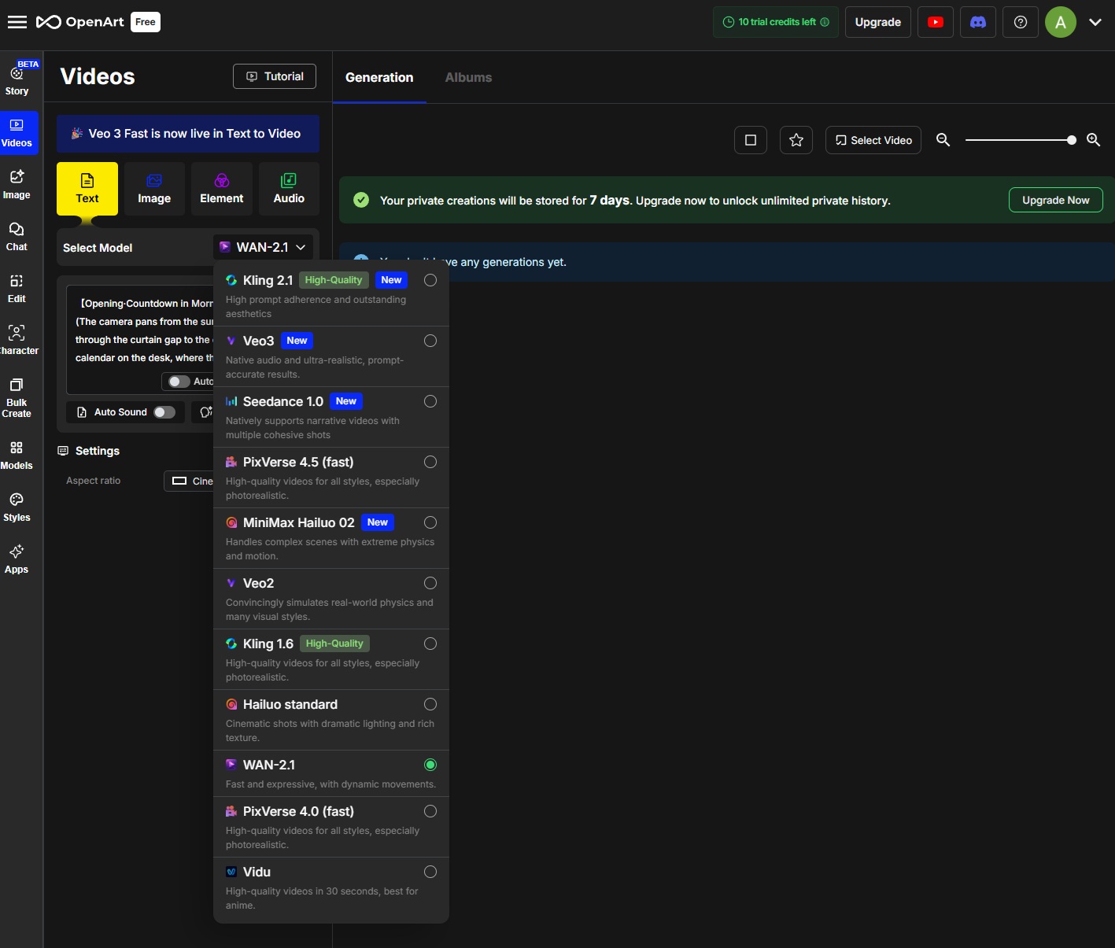
Task: Click the favorites star icon
Action: click(796, 140)
